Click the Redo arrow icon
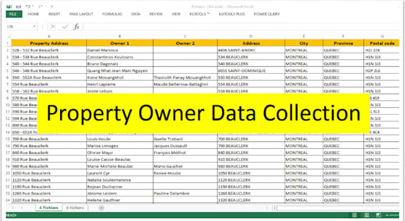Image resolution: width=405 pixels, height=221 pixels. point(40,7)
